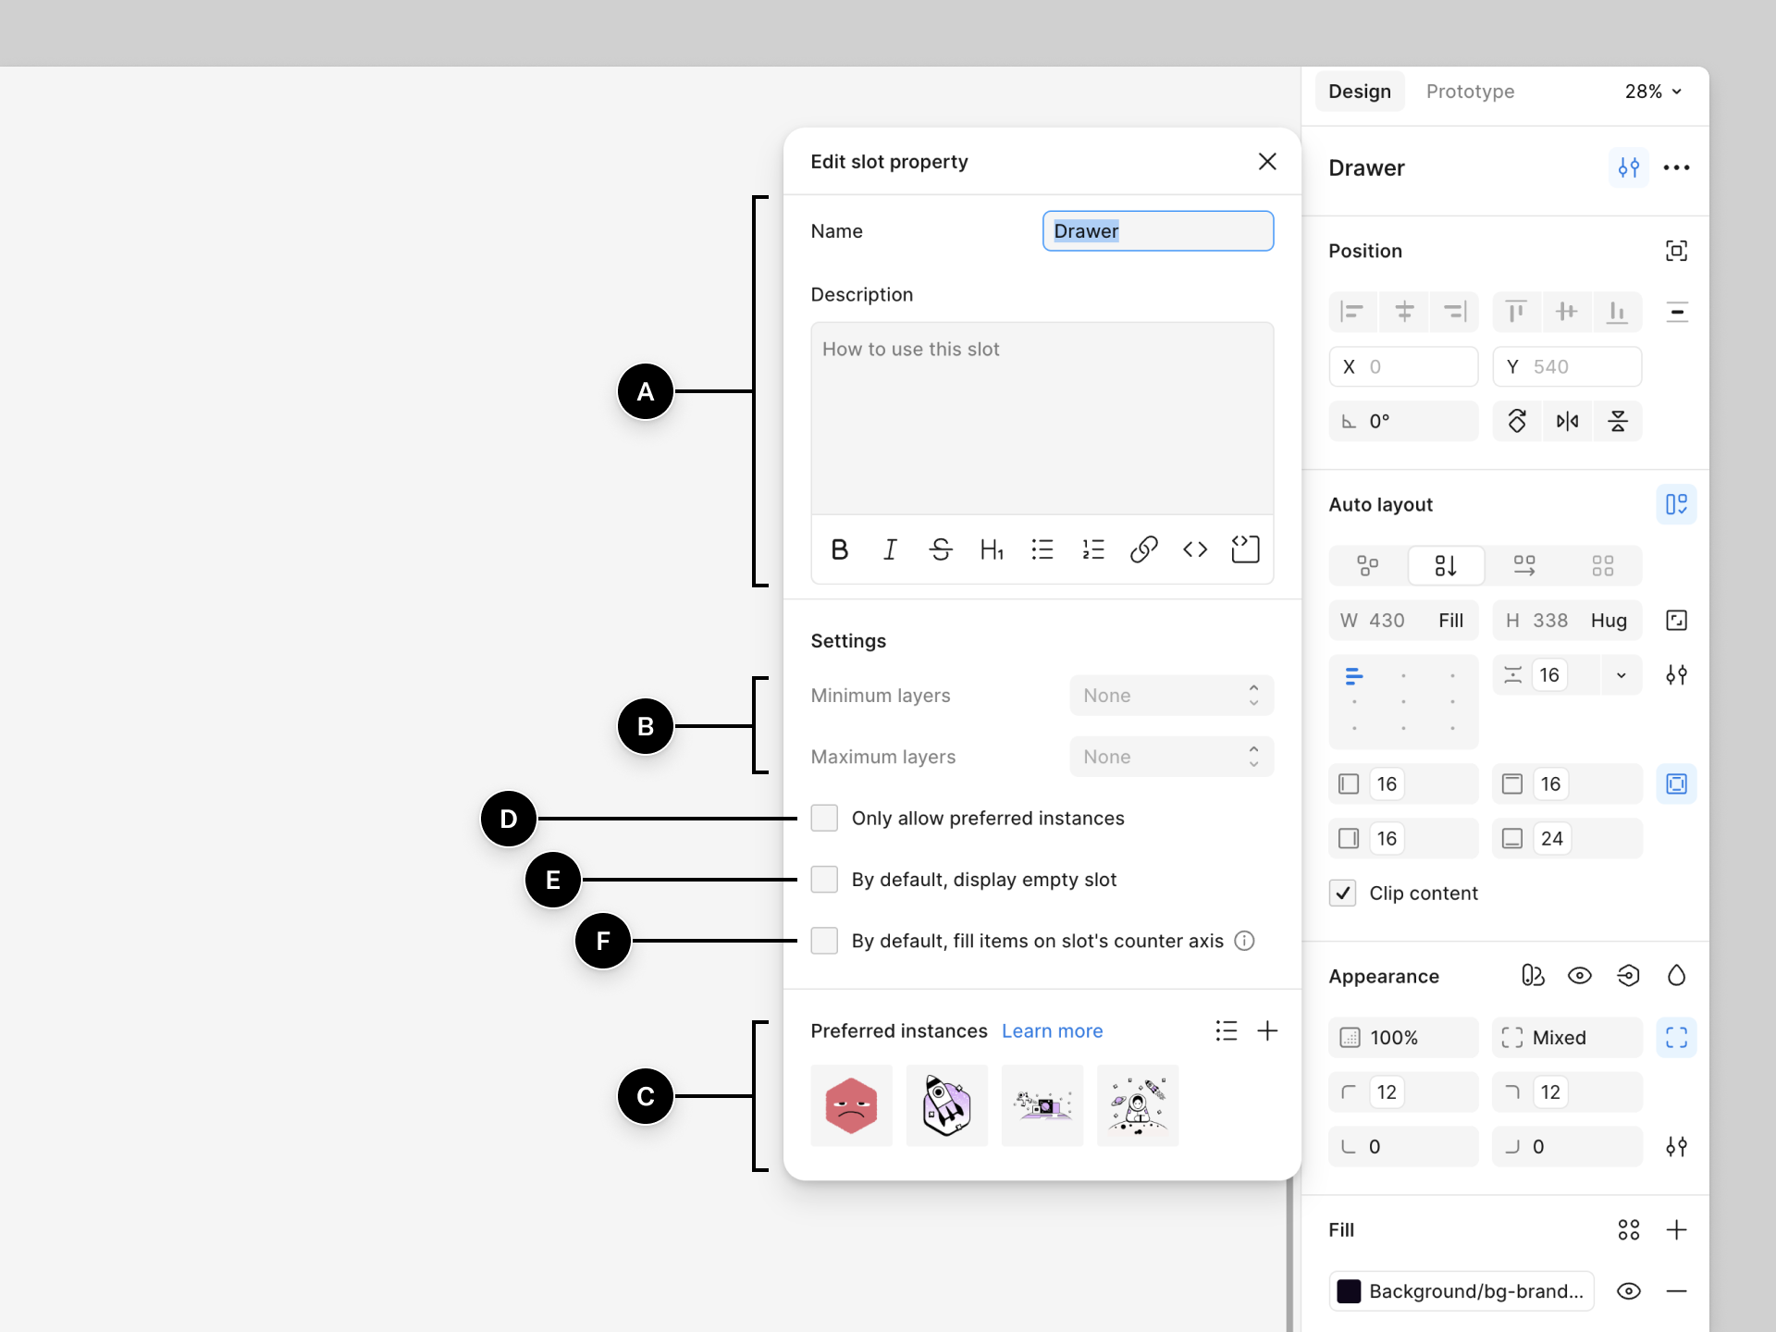Insert code formatting in description
This screenshot has height=1332, width=1776.
pyautogui.click(x=1195, y=549)
